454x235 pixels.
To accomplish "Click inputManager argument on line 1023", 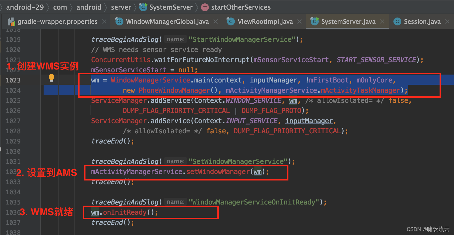I will click(x=273, y=80).
